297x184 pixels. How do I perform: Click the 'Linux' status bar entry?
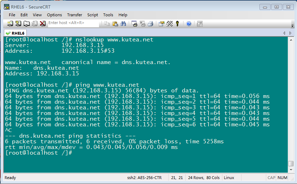229,178
